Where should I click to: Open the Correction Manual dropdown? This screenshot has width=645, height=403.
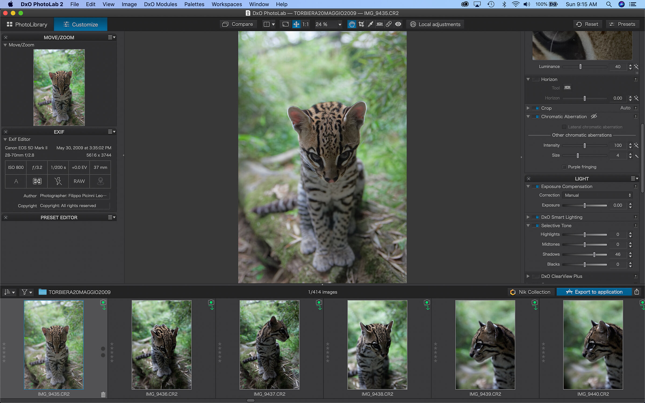[597, 195]
